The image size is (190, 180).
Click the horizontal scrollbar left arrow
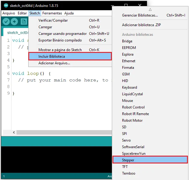pos(14,132)
